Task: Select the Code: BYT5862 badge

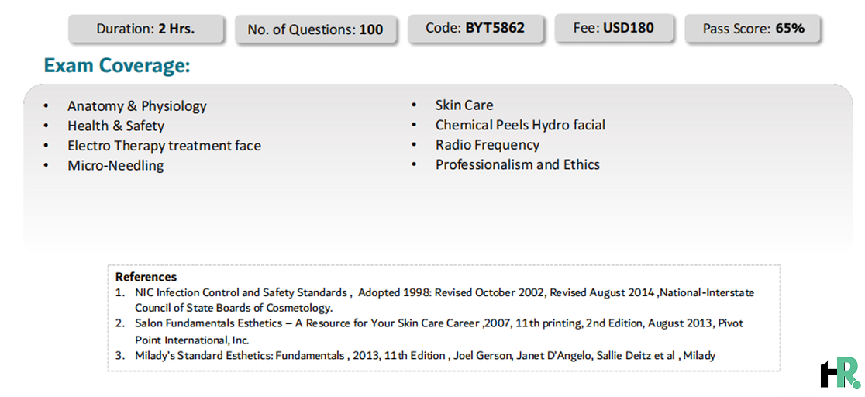Action: (x=475, y=28)
